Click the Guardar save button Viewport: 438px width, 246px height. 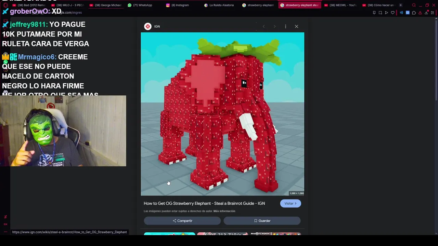tap(262, 221)
